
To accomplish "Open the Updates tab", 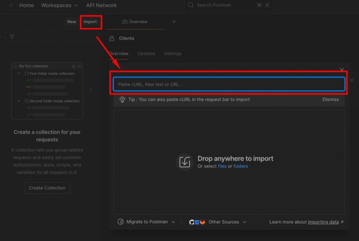I will [146, 54].
